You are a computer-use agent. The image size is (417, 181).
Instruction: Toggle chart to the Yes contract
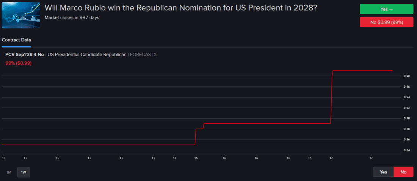(x=383, y=172)
